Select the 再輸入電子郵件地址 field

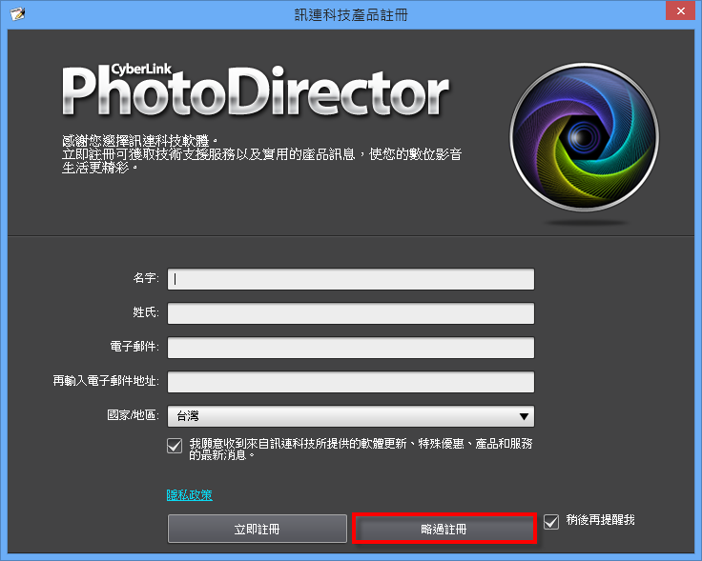click(x=351, y=382)
